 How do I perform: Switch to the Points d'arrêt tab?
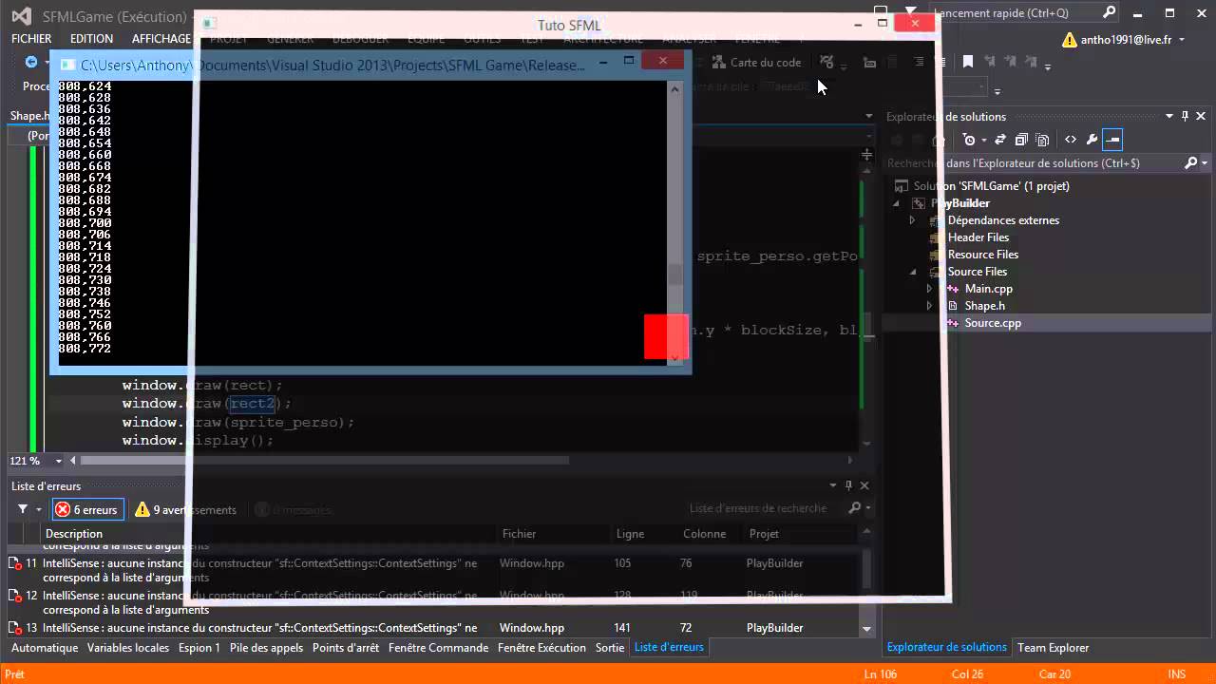coord(346,648)
